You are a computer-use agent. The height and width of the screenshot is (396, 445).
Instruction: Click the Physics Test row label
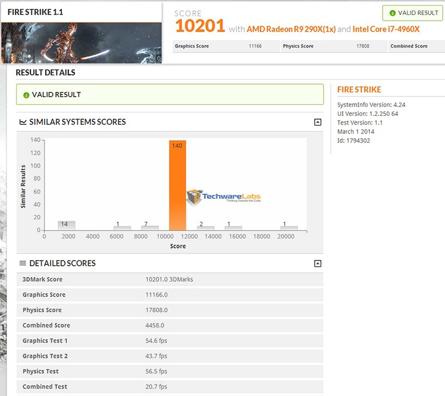click(x=41, y=371)
